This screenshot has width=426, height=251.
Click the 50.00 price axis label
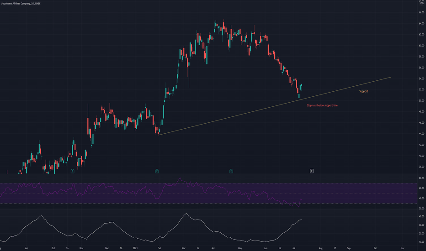pos(421,101)
